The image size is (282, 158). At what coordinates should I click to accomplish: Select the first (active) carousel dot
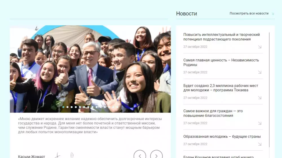pyautogui.click(x=63, y=107)
